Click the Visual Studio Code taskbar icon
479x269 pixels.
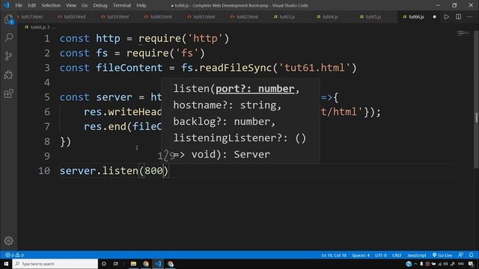[x=158, y=264]
